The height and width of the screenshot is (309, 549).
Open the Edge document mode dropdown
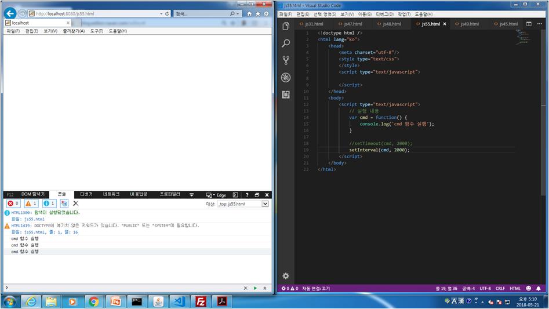click(216, 195)
